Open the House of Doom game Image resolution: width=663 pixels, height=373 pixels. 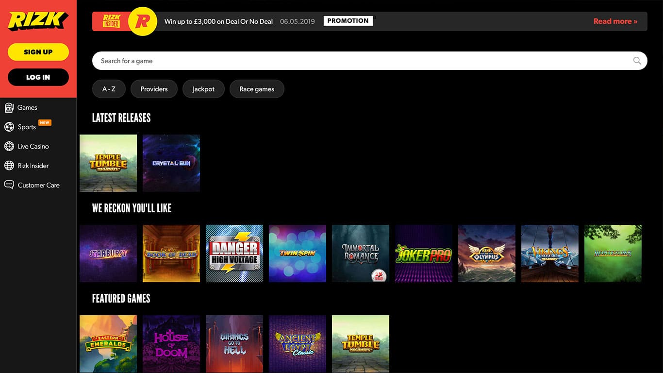[171, 344]
